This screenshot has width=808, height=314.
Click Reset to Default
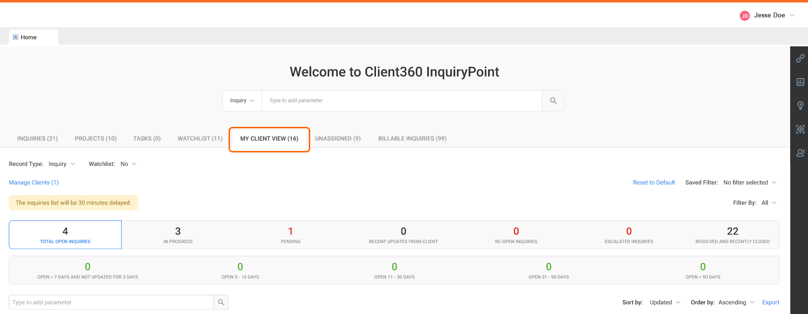click(x=654, y=182)
